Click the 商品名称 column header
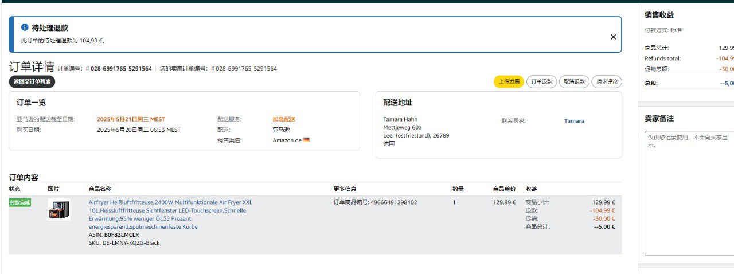This screenshot has width=734, height=274. pyautogui.click(x=100, y=189)
